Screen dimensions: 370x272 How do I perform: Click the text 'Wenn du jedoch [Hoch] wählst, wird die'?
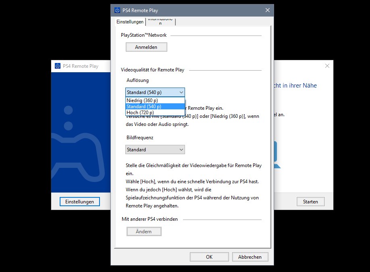pyautogui.click(x=168, y=190)
